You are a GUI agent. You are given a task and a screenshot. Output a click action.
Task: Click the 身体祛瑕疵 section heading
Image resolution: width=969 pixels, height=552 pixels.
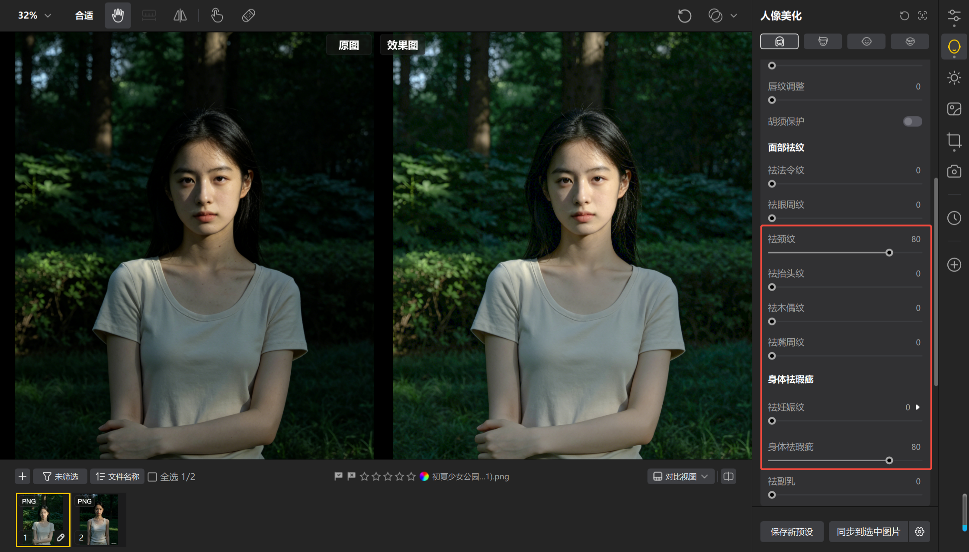pyautogui.click(x=791, y=379)
